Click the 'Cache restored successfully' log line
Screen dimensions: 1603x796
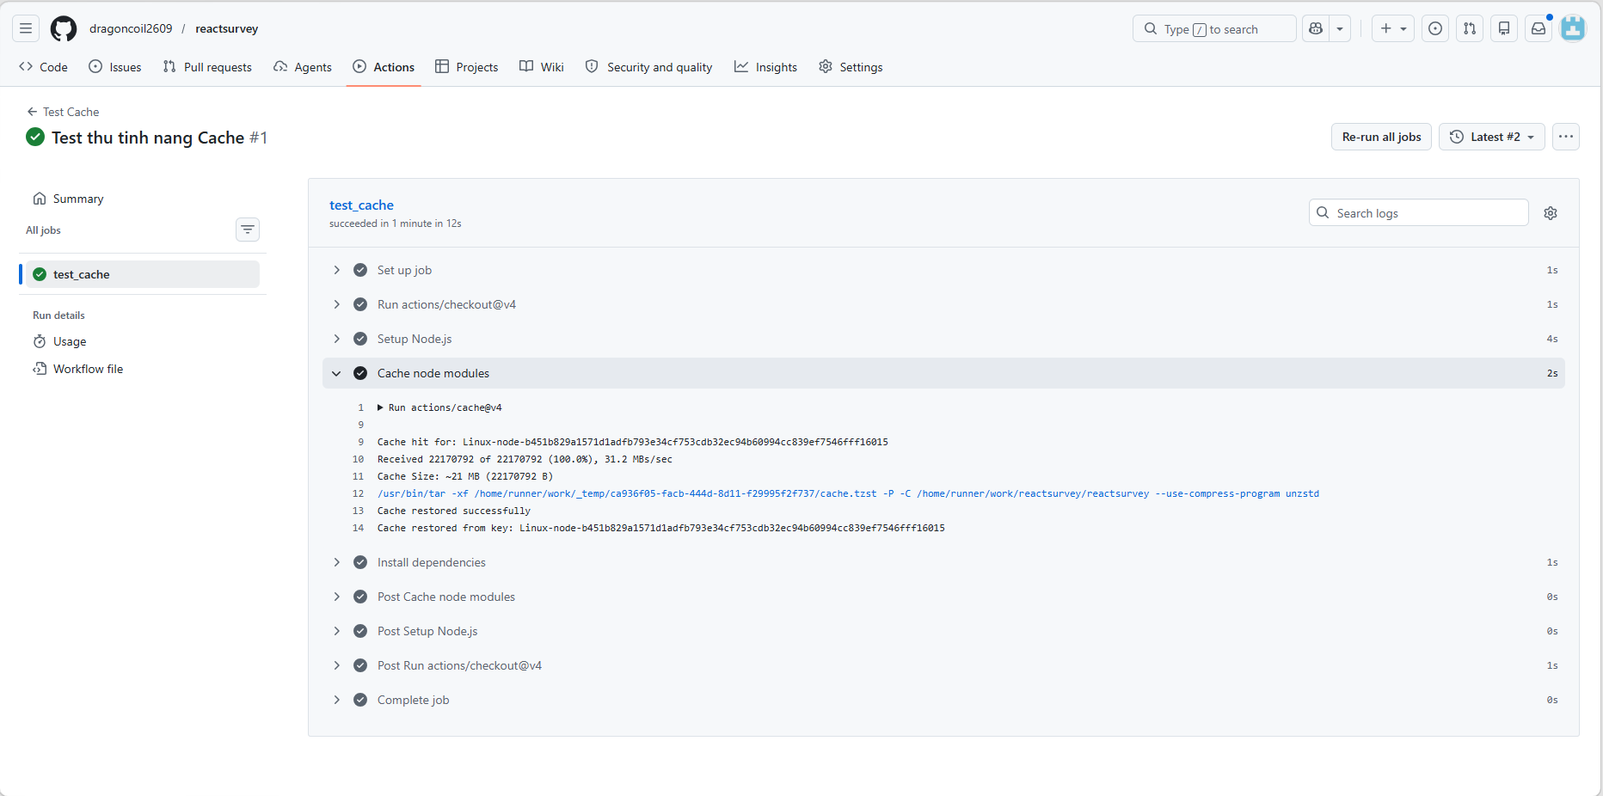point(454,511)
